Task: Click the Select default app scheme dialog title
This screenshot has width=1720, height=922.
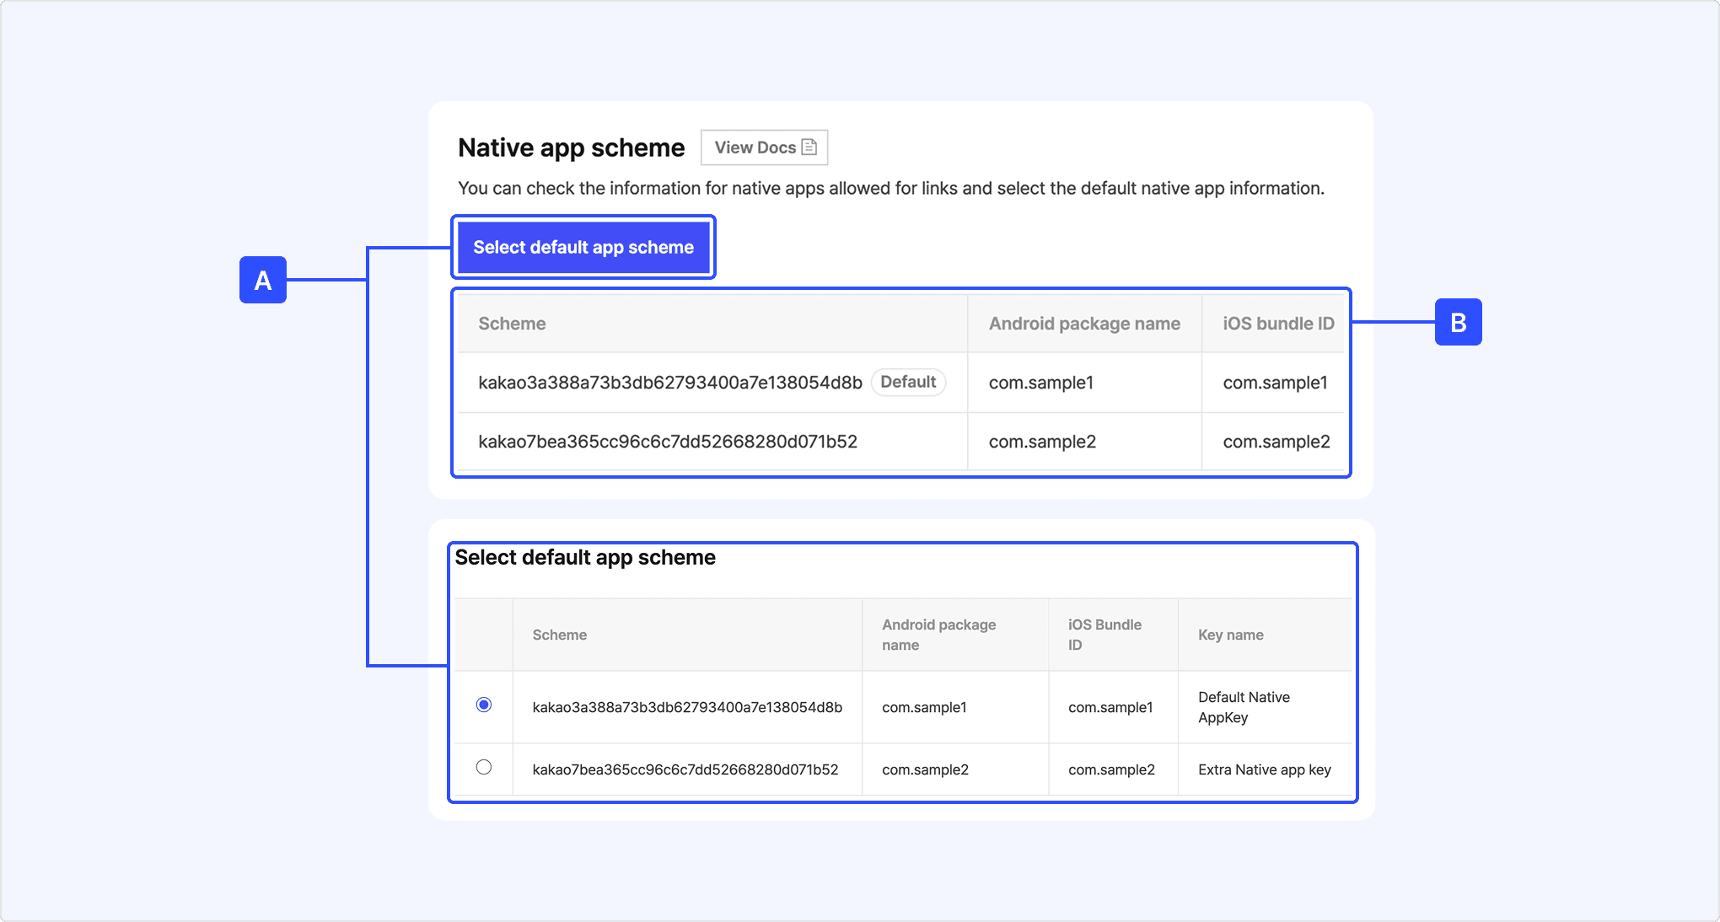Action: coord(585,558)
